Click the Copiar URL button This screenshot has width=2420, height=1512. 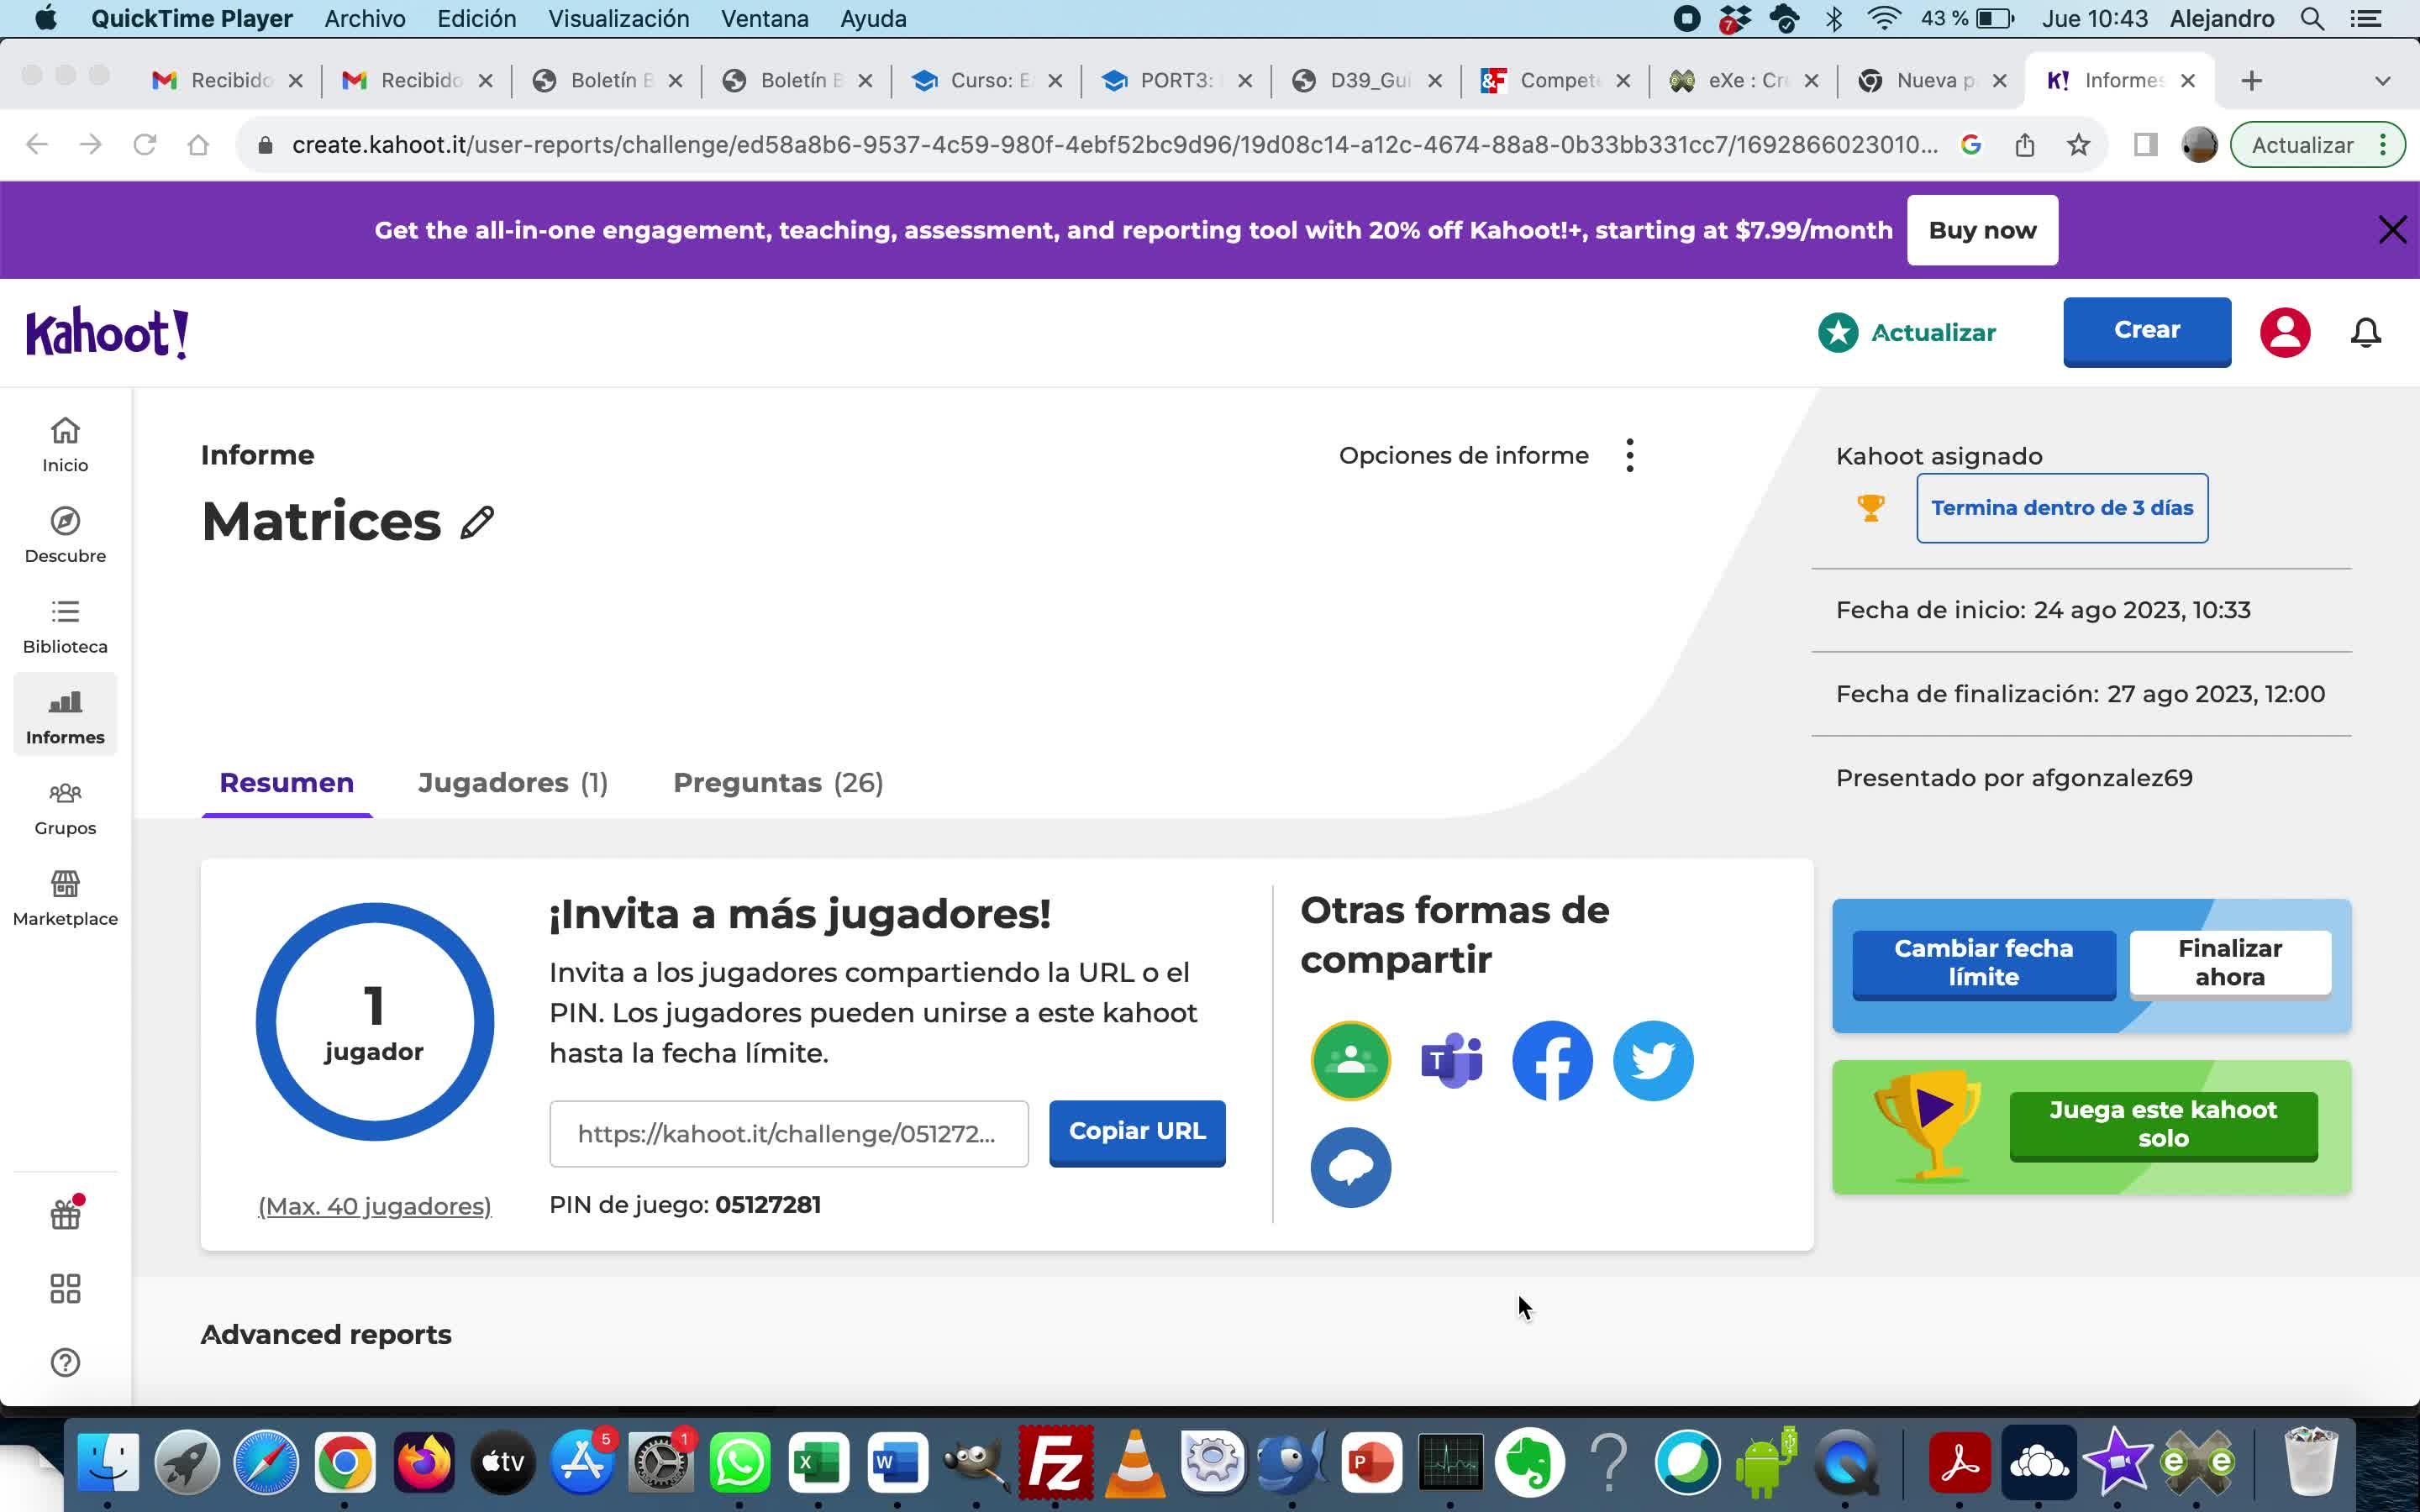(1137, 1132)
